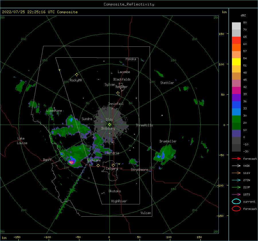Select the bright yellow 54 dBZ swatch
The width and height of the screenshot is (258, 241).
click(236, 62)
